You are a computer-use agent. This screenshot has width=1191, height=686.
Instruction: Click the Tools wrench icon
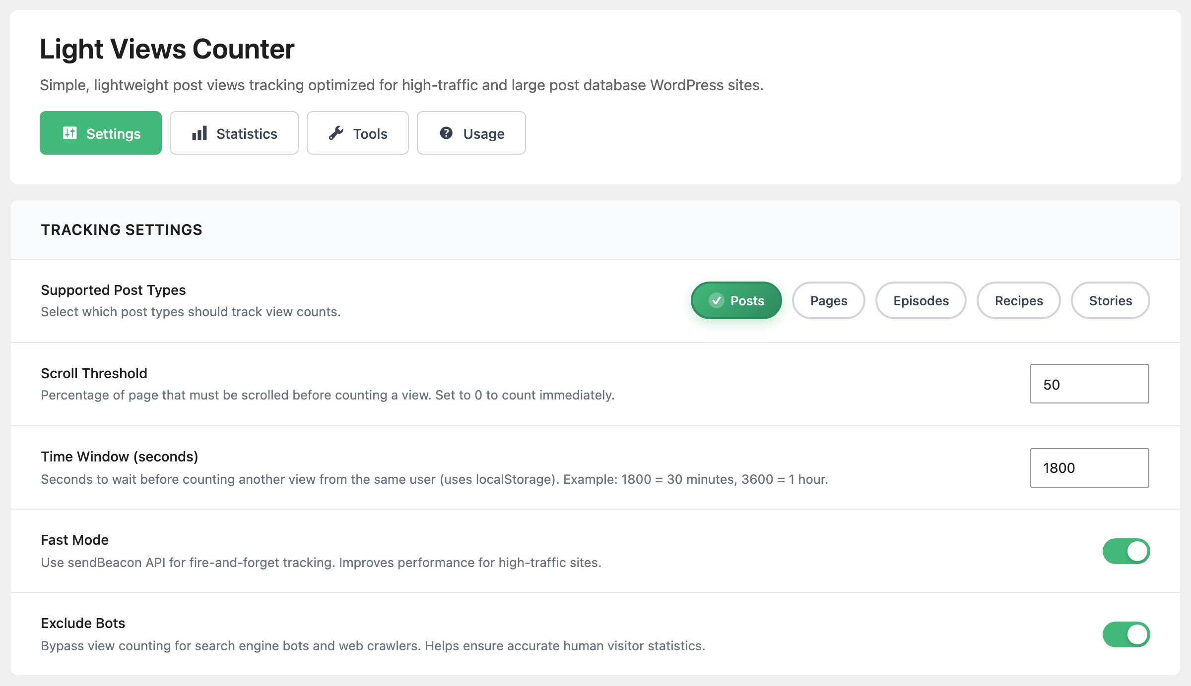(x=336, y=133)
